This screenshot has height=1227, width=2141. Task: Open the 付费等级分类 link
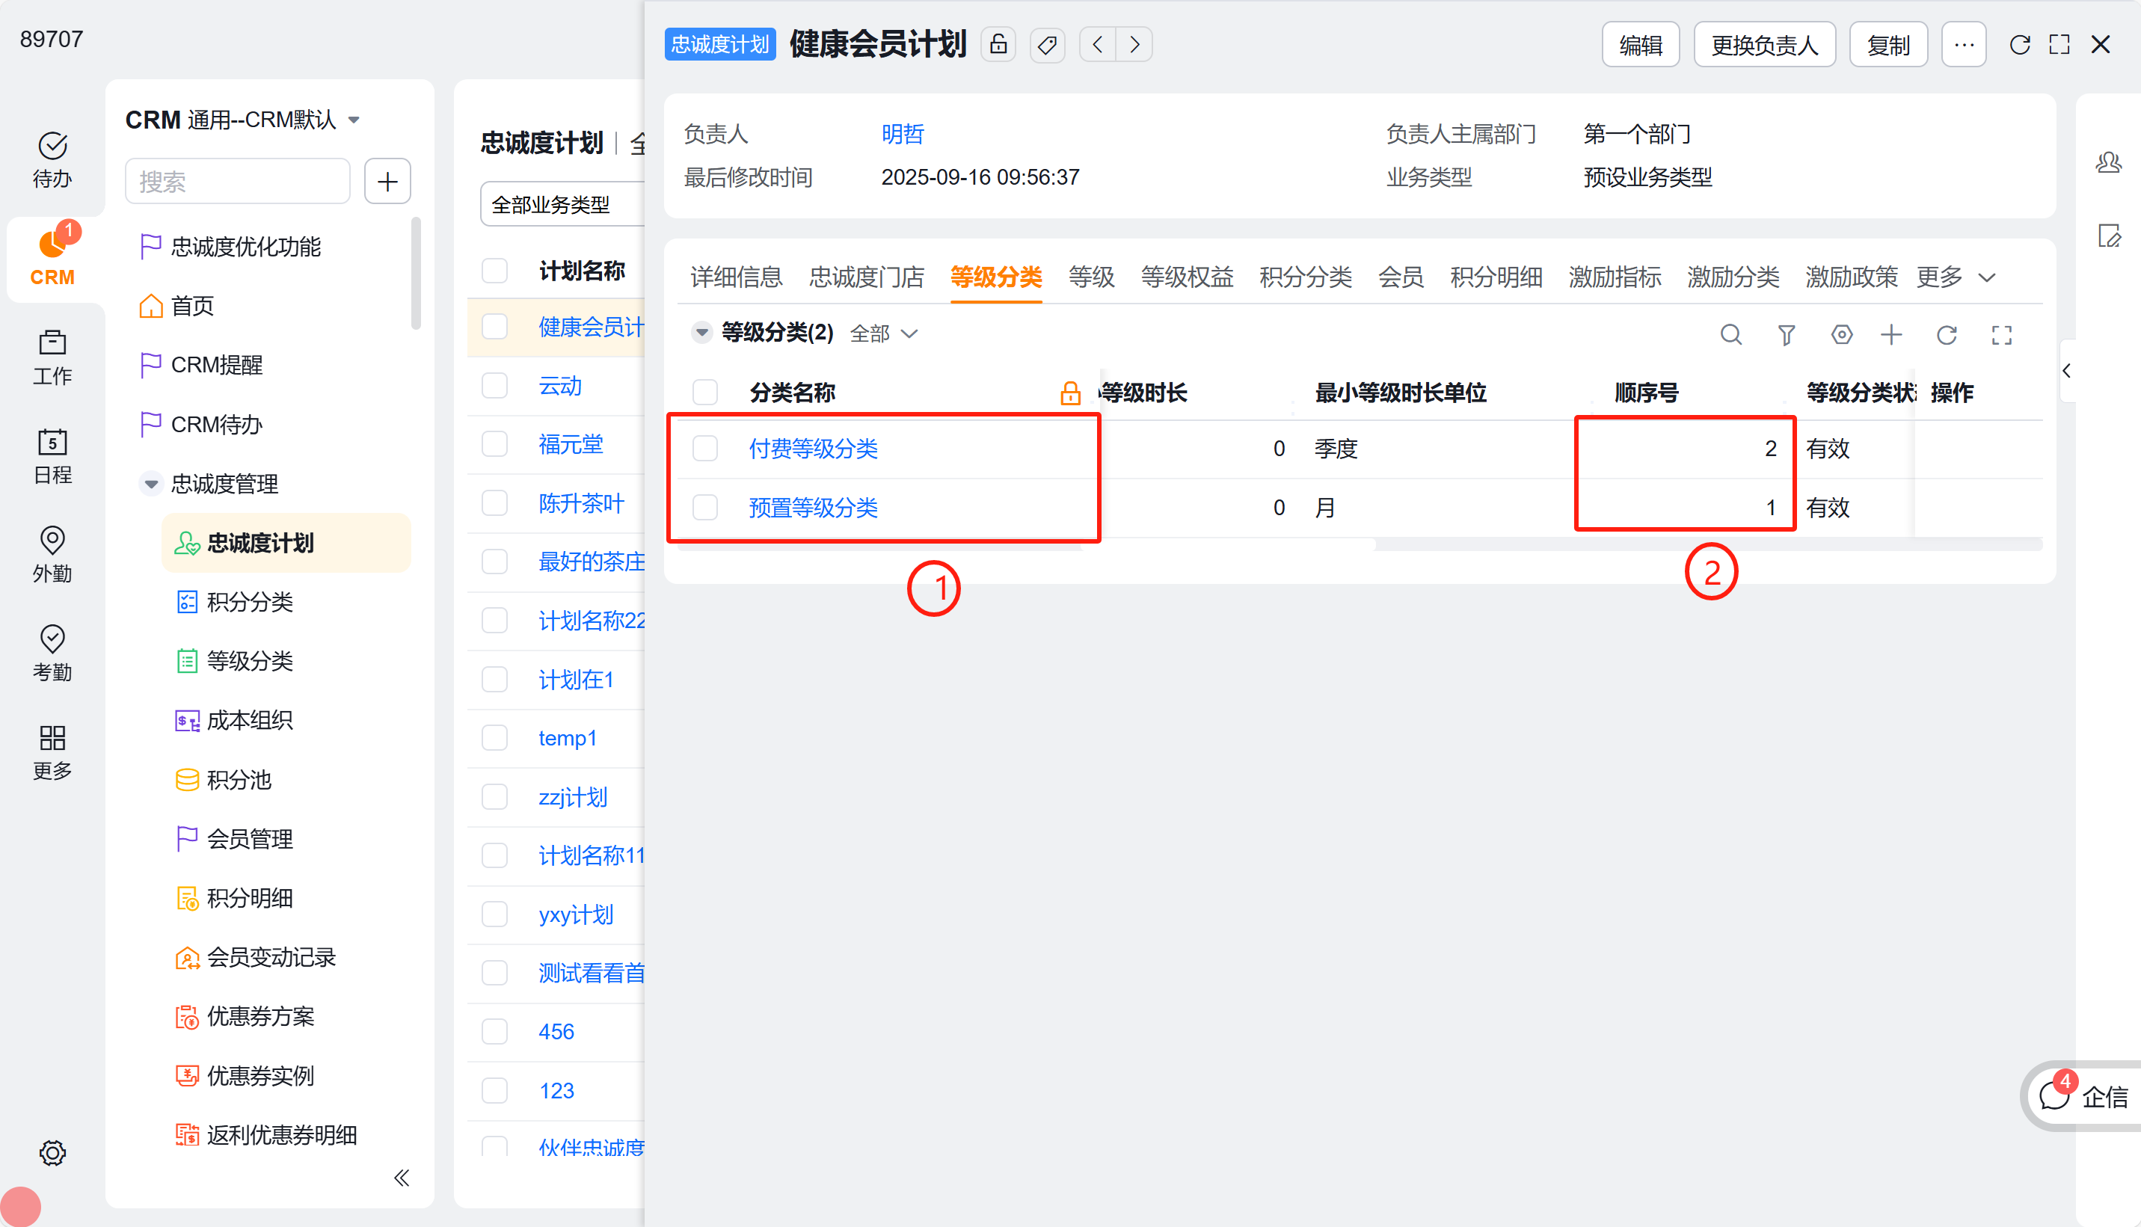[813, 449]
